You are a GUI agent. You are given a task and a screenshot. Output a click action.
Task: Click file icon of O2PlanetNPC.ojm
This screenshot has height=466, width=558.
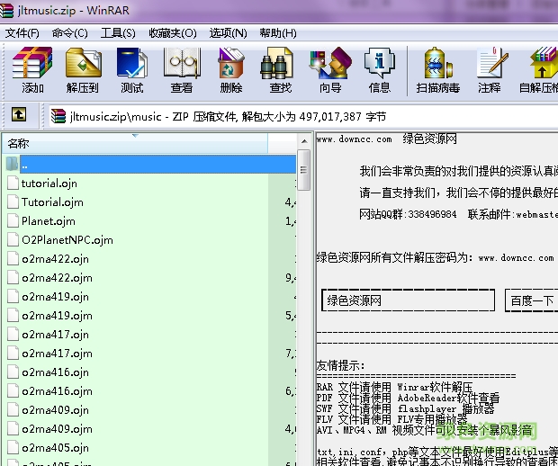(x=13, y=240)
